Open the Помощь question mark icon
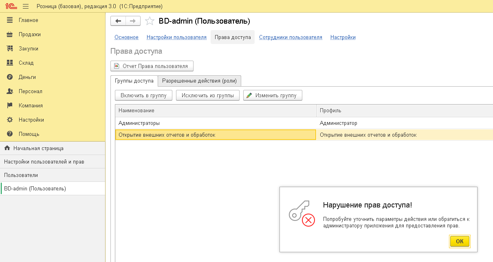493x262 pixels. pos(10,134)
